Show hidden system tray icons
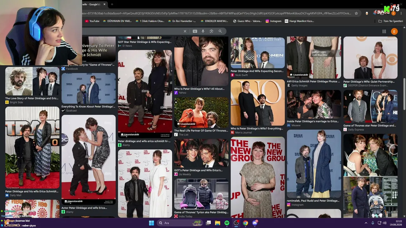Image resolution: width=406 pixels, height=228 pixels. point(366,223)
